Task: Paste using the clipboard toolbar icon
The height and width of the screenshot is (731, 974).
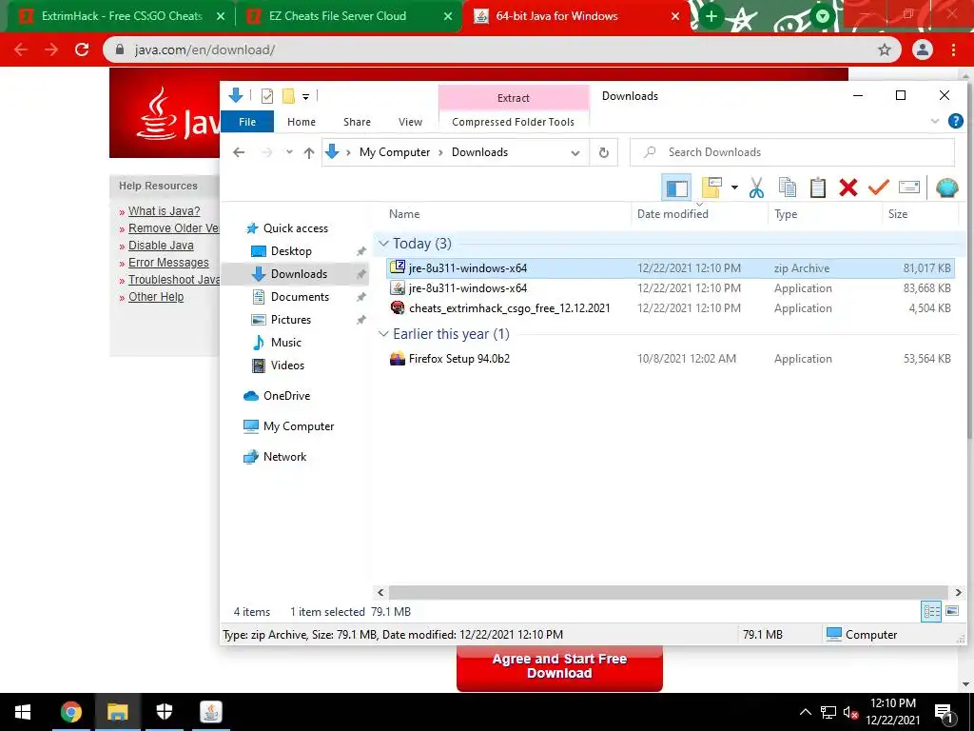Action: pos(817,188)
